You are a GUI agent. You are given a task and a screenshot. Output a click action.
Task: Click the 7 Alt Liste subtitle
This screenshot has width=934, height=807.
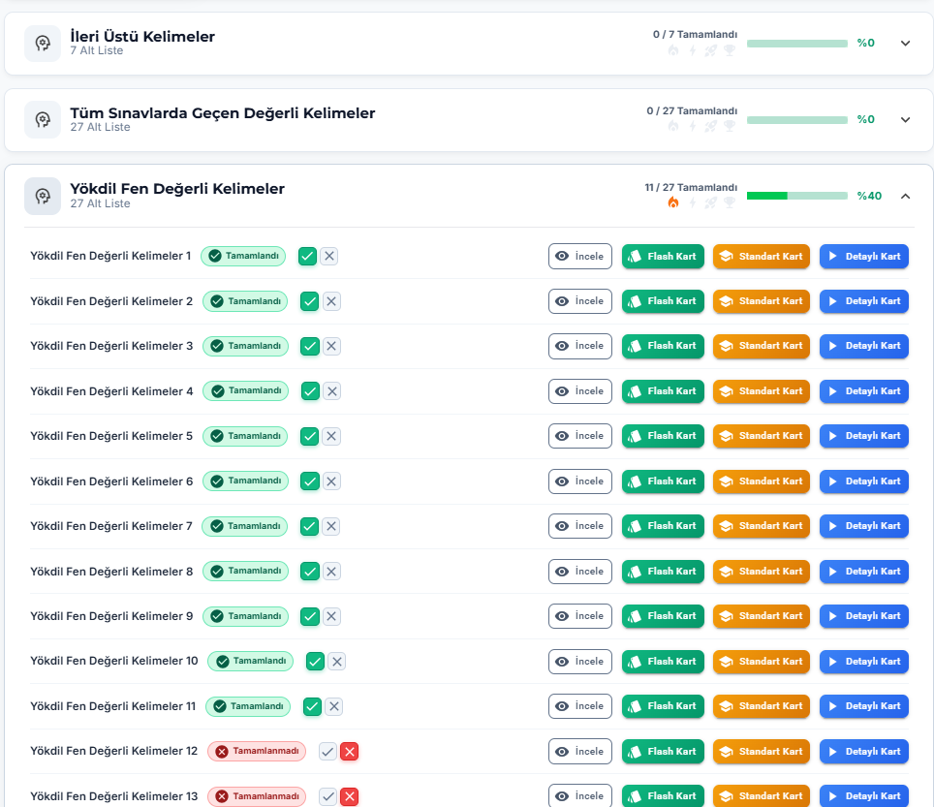(97, 50)
